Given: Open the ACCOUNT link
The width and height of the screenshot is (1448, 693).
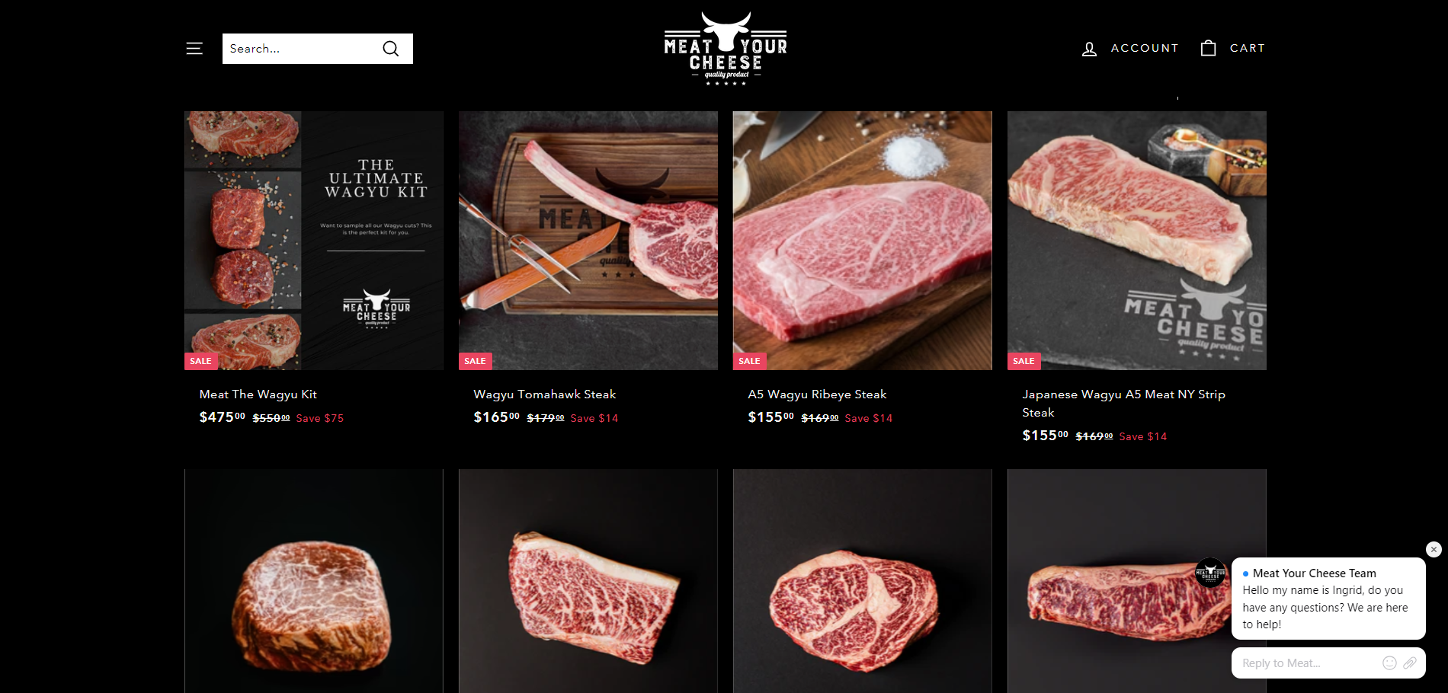Looking at the screenshot, I should [1145, 48].
